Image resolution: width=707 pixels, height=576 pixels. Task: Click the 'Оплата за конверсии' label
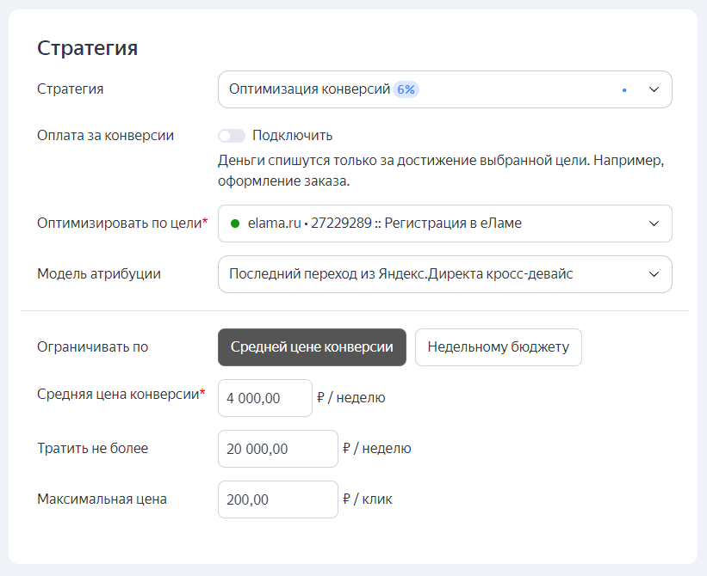click(105, 136)
